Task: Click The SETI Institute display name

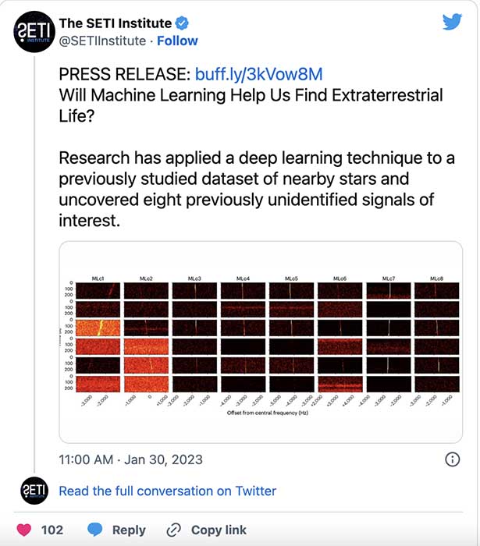Action: point(116,23)
